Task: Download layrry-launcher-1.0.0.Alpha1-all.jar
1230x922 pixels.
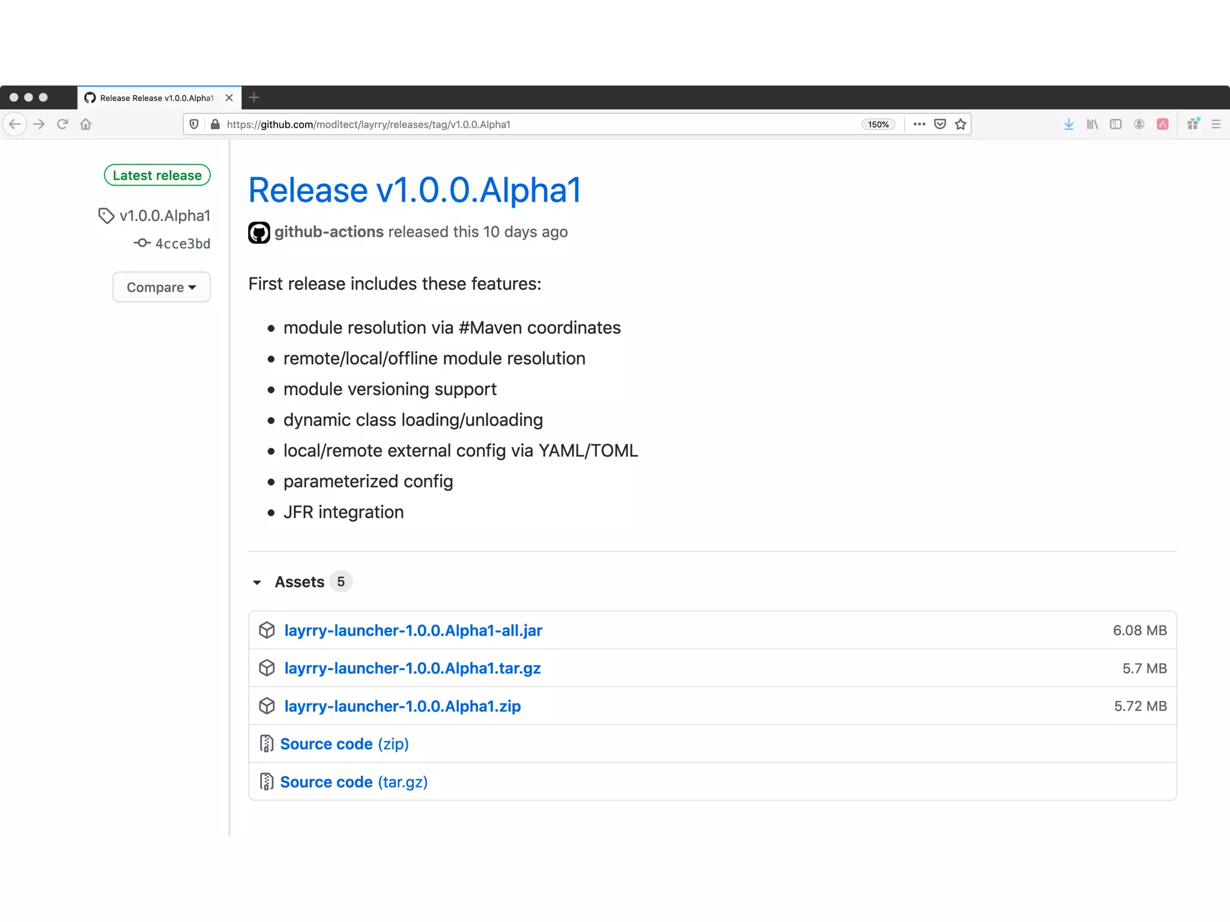Action: coord(413,630)
